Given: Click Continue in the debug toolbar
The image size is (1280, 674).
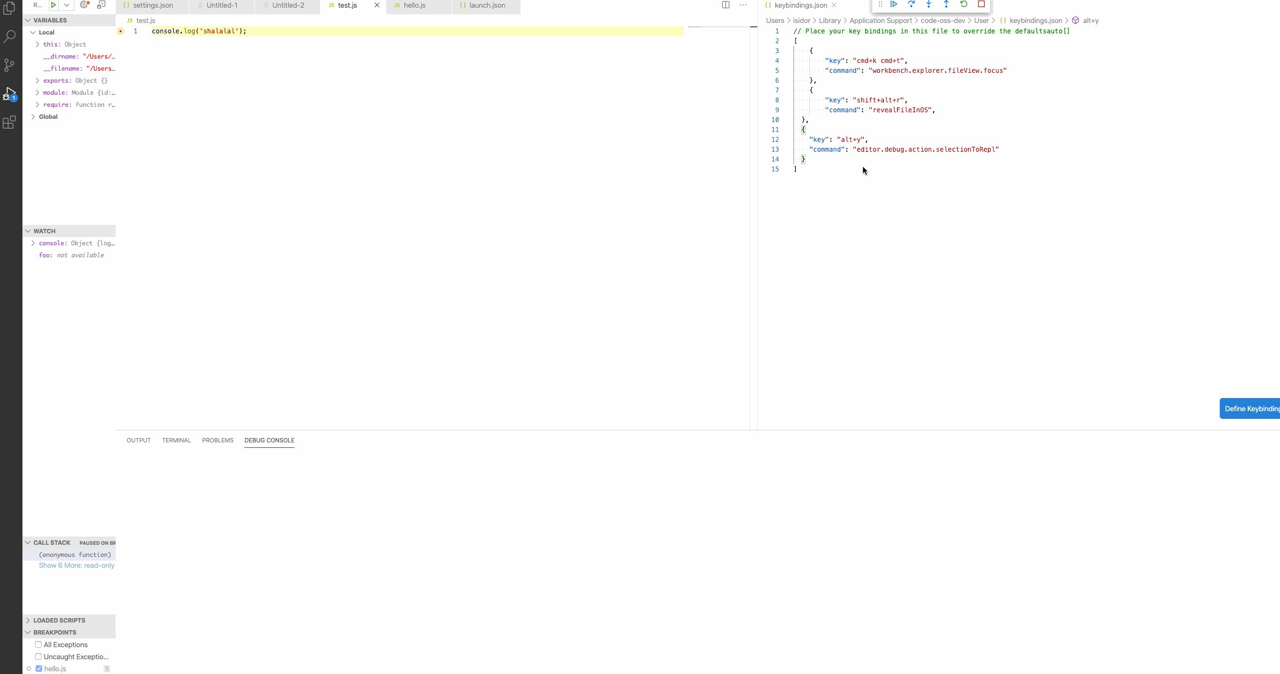Looking at the screenshot, I should (x=894, y=4).
